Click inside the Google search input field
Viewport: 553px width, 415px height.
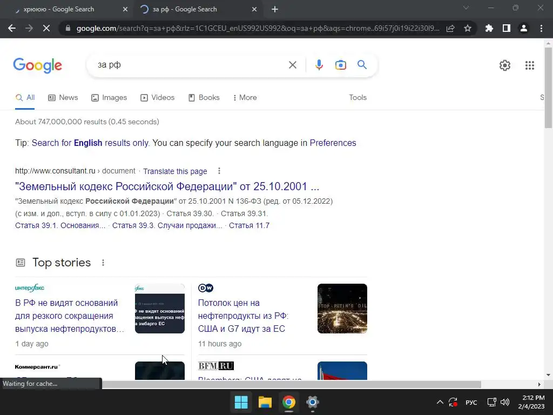click(191, 65)
